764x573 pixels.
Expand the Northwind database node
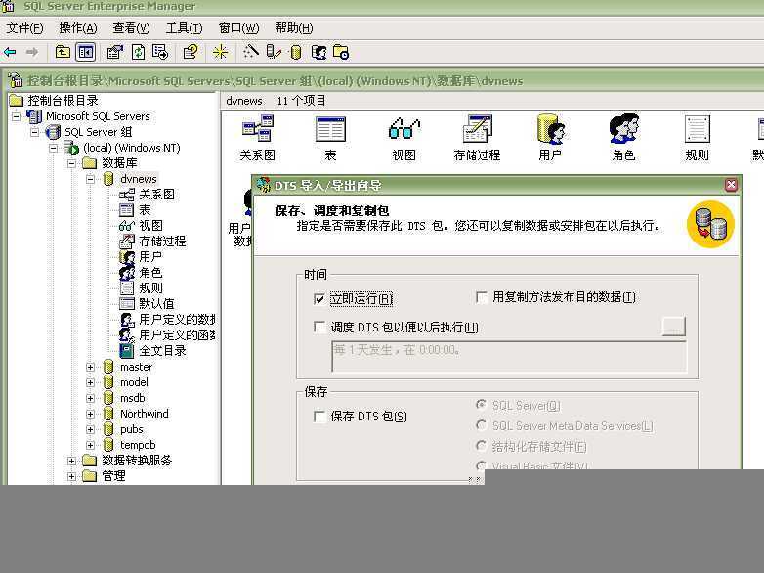(x=90, y=414)
